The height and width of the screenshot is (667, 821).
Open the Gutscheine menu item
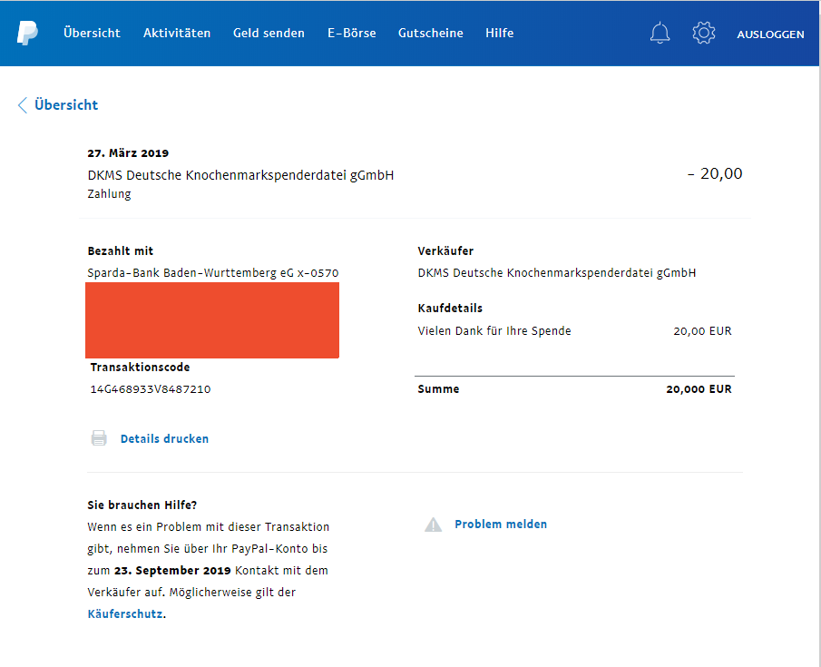[430, 33]
